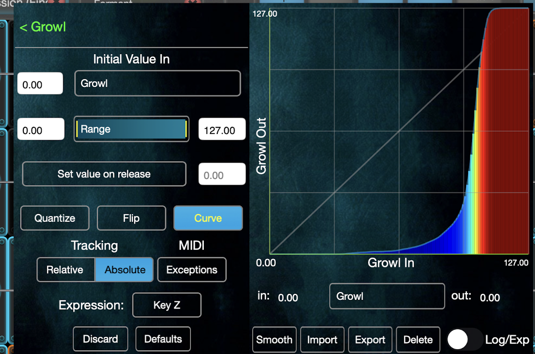Open MIDI Exceptions settings
The width and height of the screenshot is (535, 354).
[x=192, y=270]
